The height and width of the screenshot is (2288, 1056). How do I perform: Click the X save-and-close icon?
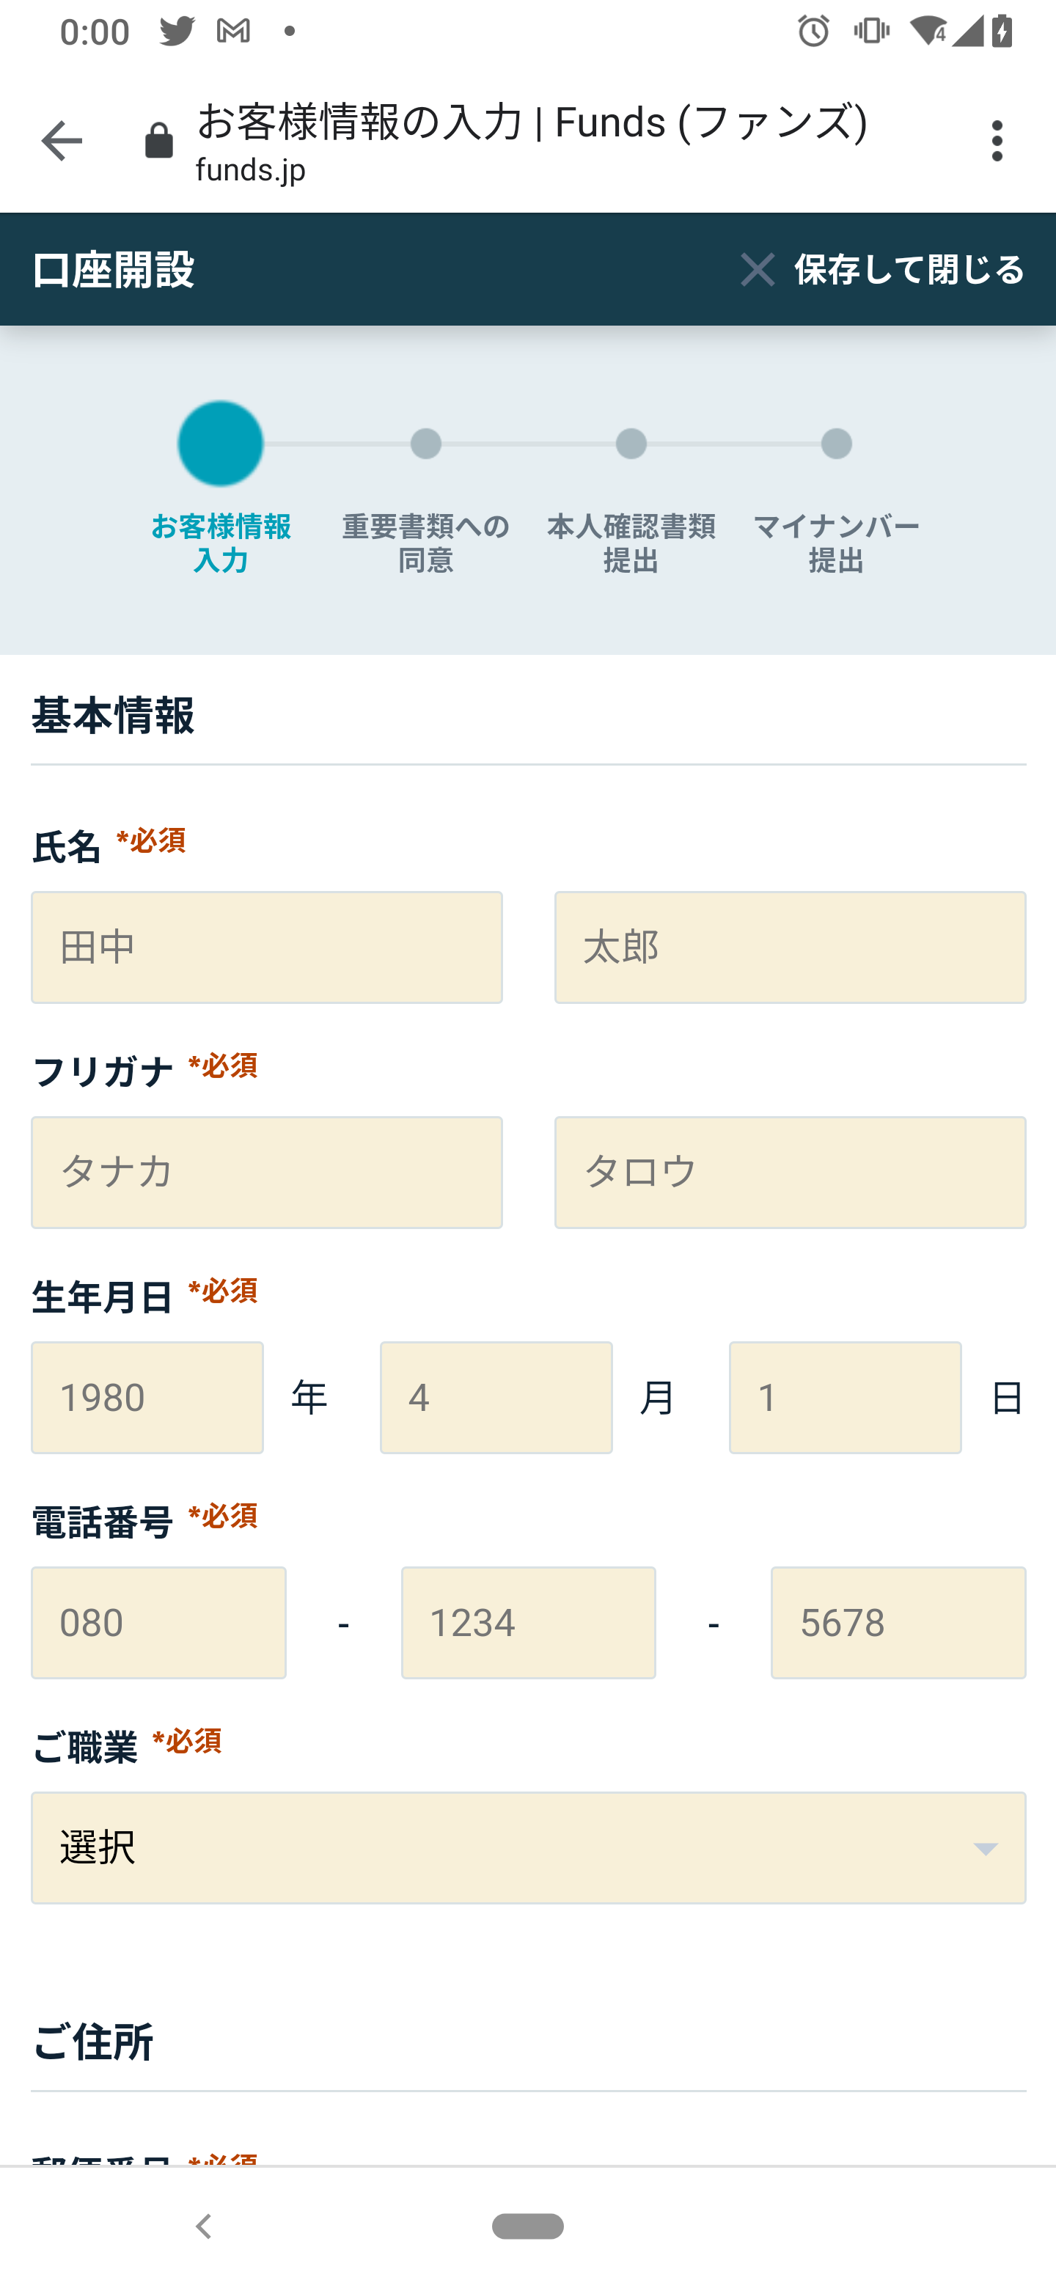[758, 269]
